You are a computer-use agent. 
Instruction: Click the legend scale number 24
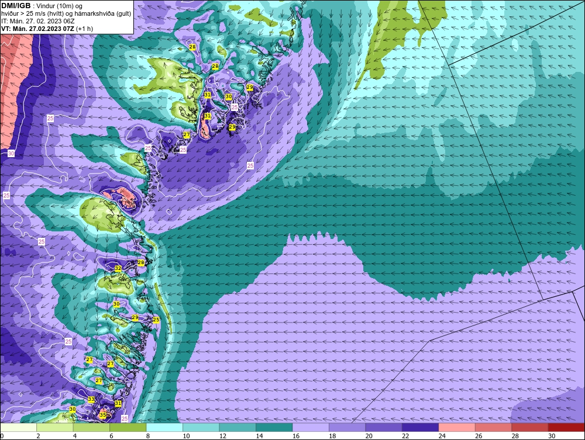pos(442,436)
